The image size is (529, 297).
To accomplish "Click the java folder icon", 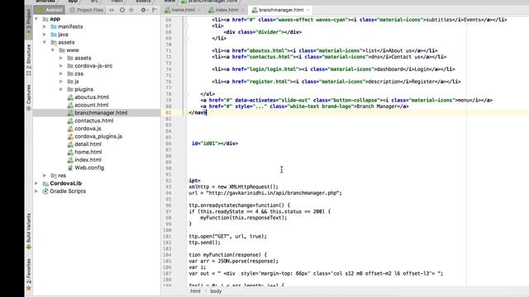I will tap(54, 35).
